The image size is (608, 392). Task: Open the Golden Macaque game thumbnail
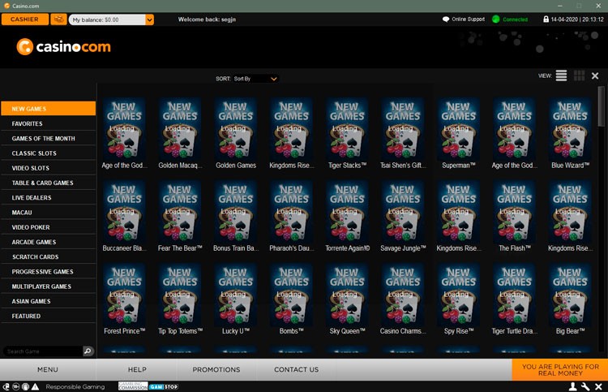click(x=180, y=133)
